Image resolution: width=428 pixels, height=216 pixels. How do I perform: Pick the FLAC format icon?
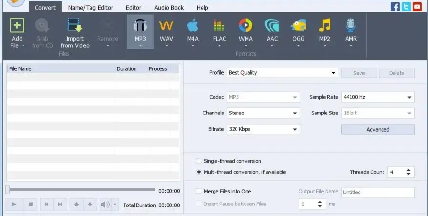tap(219, 25)
